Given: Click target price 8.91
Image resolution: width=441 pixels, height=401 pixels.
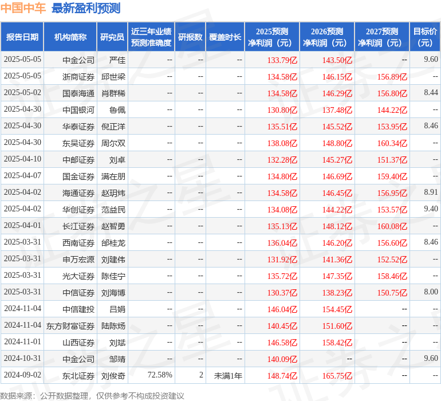Looking at the screenshot, I should [x=431, y=192].
